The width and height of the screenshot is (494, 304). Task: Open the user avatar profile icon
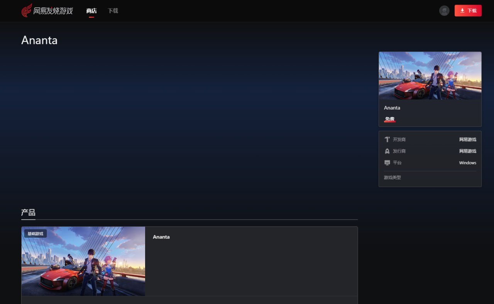pyautogui.click(x=444, y=11)
